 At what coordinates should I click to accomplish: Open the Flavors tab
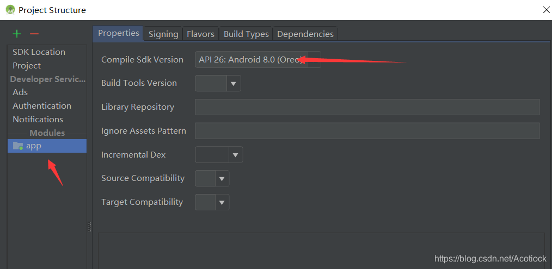coord(200,34)
